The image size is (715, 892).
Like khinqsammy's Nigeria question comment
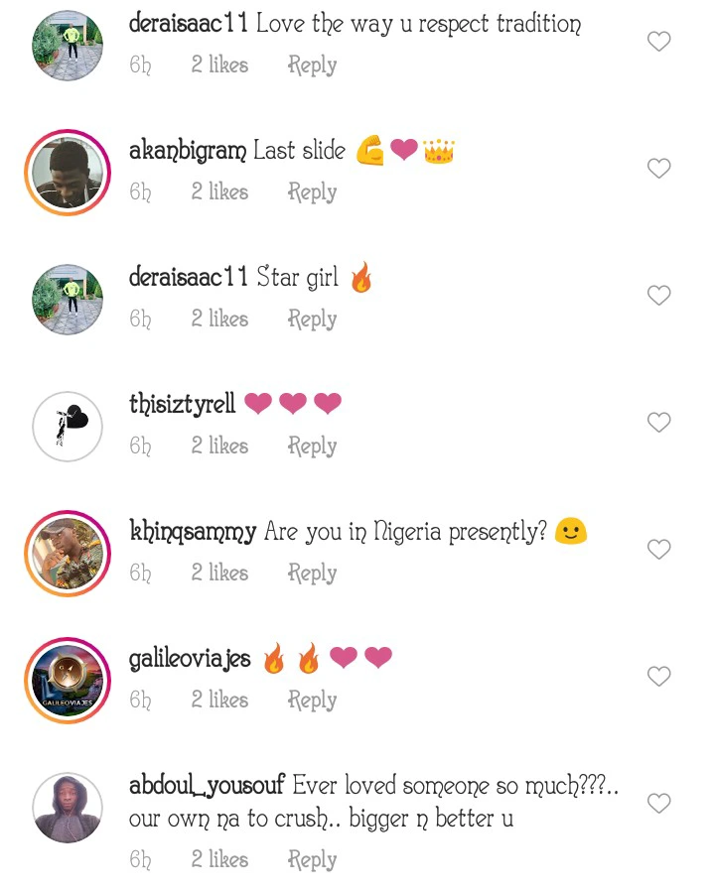(658, 549)
